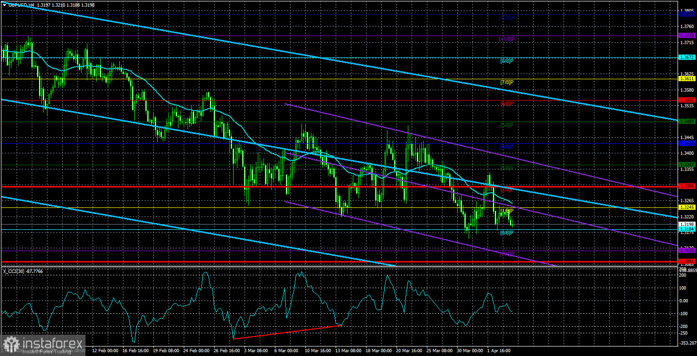Click the yellow 1.3611 price tag
The image size is (697, 356).
coord(687,79)
